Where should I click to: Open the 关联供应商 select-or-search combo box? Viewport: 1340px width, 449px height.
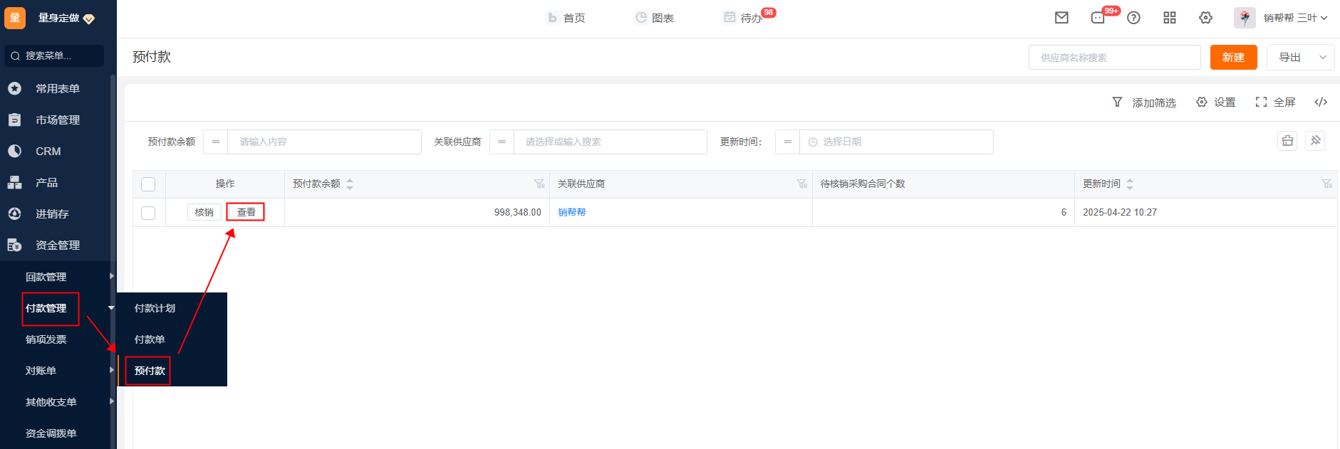(x=611, y=142)
